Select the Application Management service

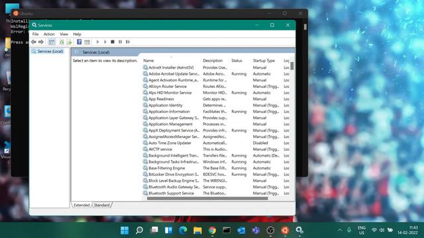coord(217,124)
